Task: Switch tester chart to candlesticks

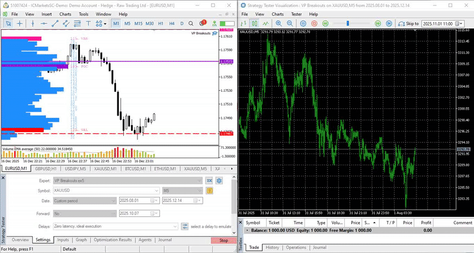Action: [x=255, y=23]
